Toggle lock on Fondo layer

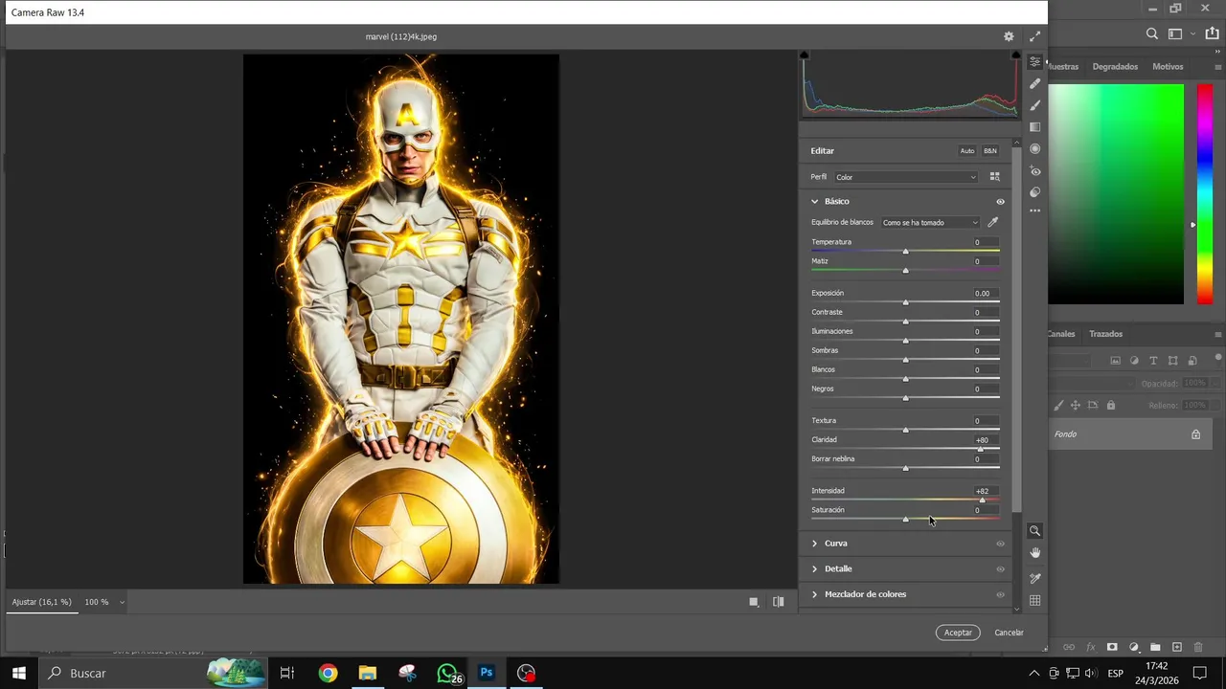pyautogui.click(x=1195, y=434)
